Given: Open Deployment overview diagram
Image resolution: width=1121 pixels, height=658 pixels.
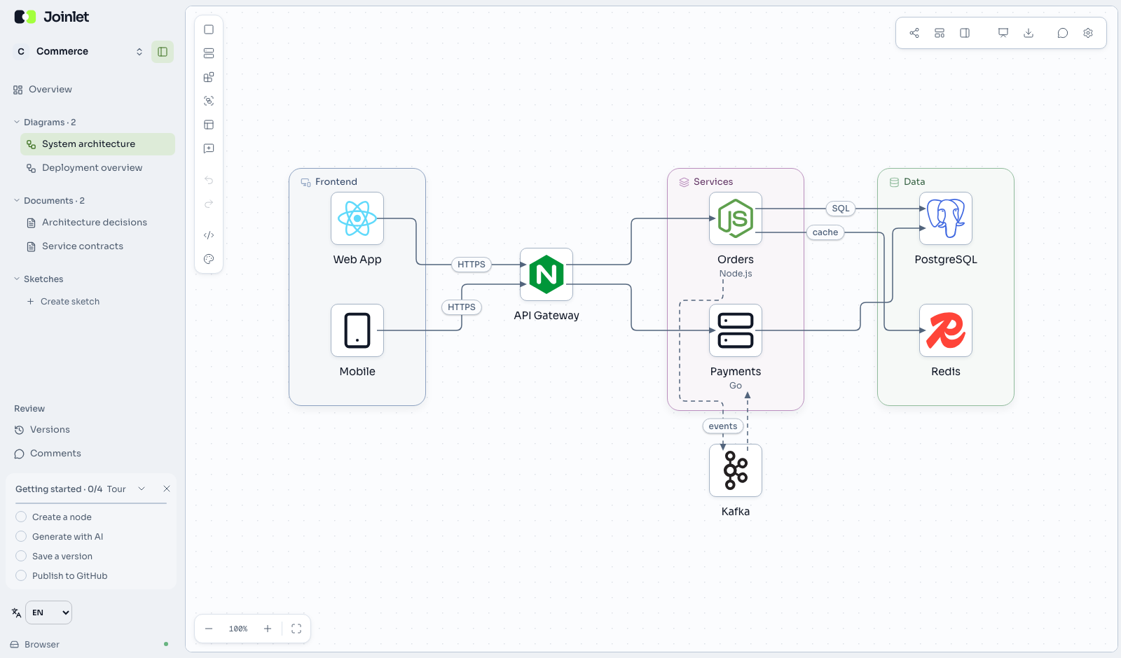Looking at the screenshot, I should click(97, 168).
